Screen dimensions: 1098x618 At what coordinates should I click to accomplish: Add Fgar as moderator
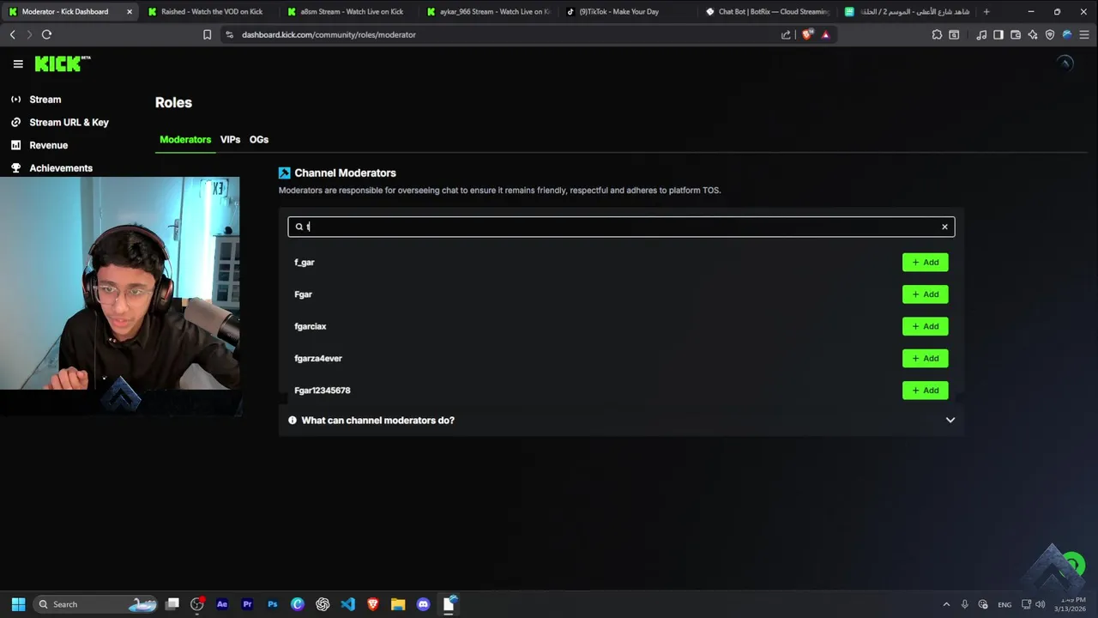(x=925, y=294)
